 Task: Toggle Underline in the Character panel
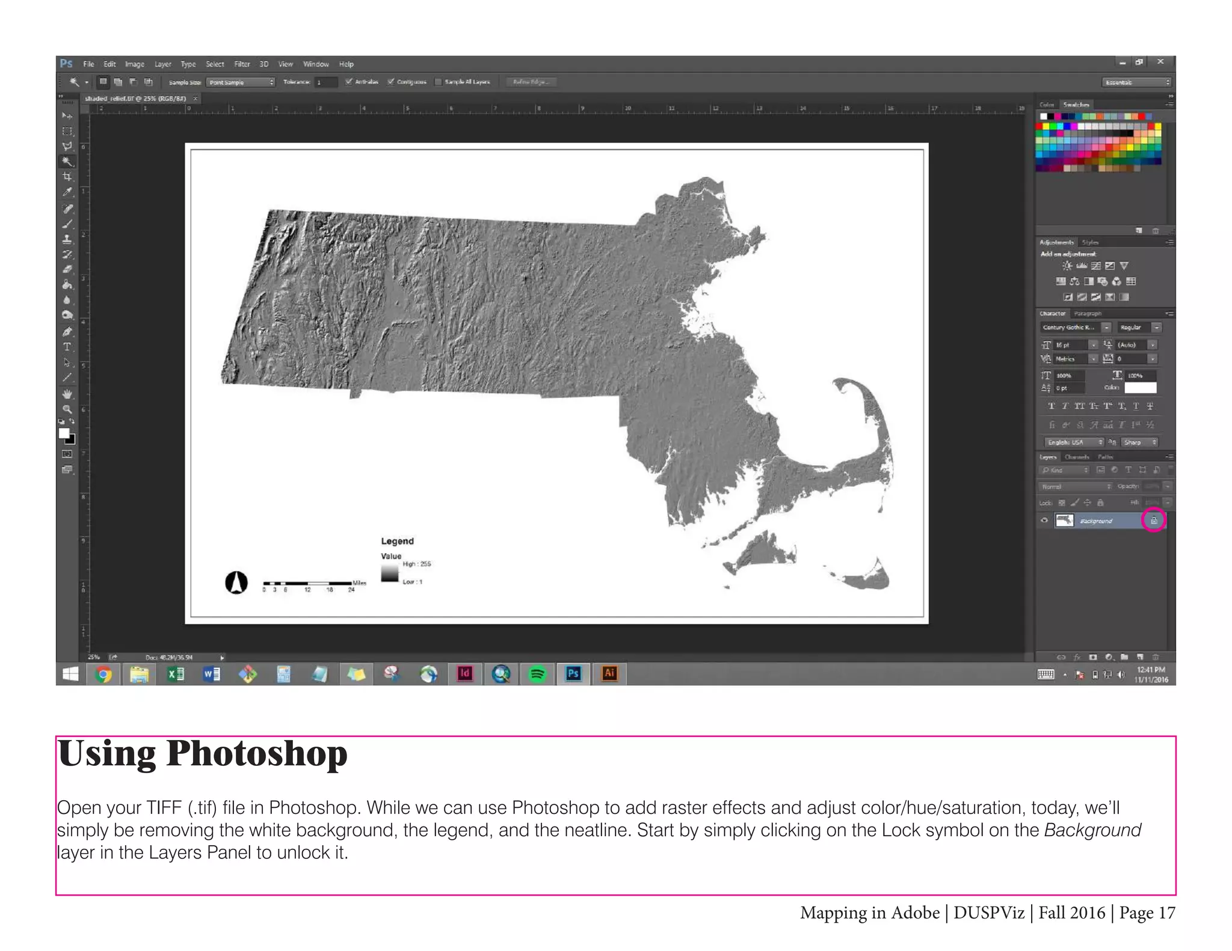coord(1136,406)
